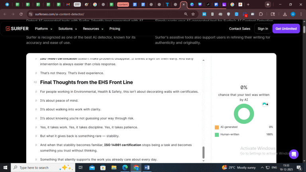Expand the Platform dropdown menu

(43, 29)
